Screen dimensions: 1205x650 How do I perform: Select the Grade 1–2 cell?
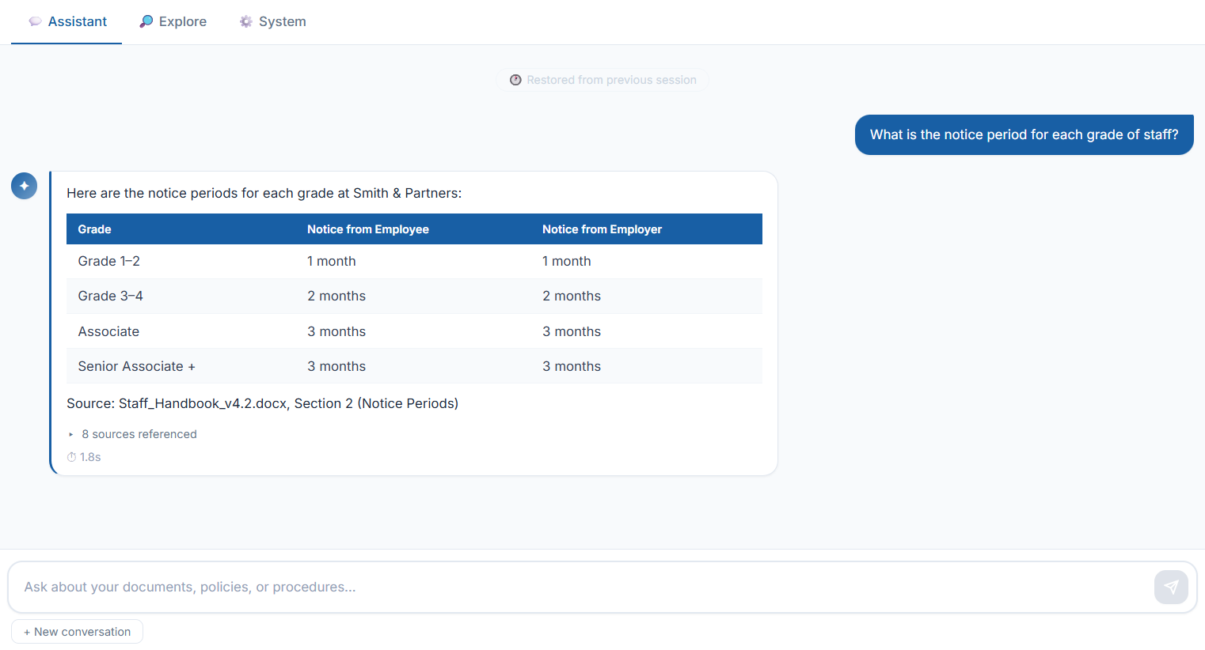click(181, 261)
